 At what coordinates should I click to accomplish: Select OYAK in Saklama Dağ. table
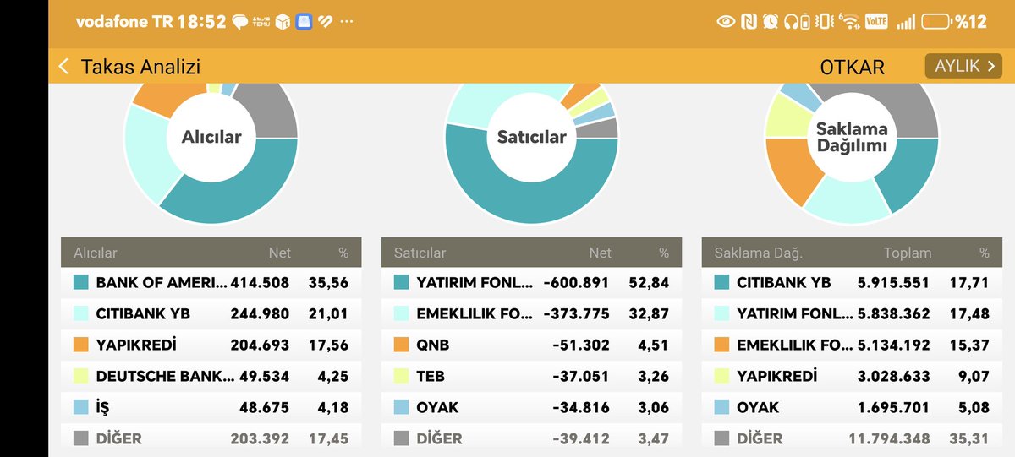pos(852,408)
